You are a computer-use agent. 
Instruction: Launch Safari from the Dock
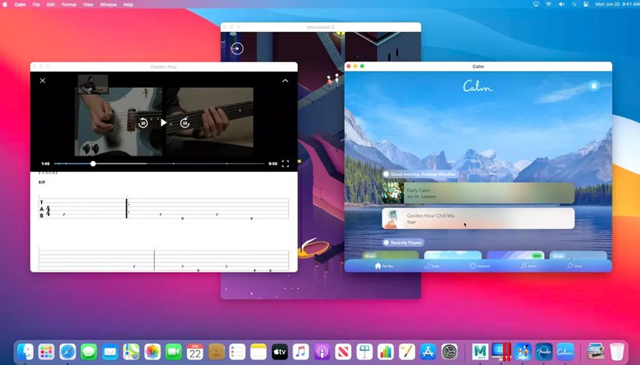(x=68, y=352)
